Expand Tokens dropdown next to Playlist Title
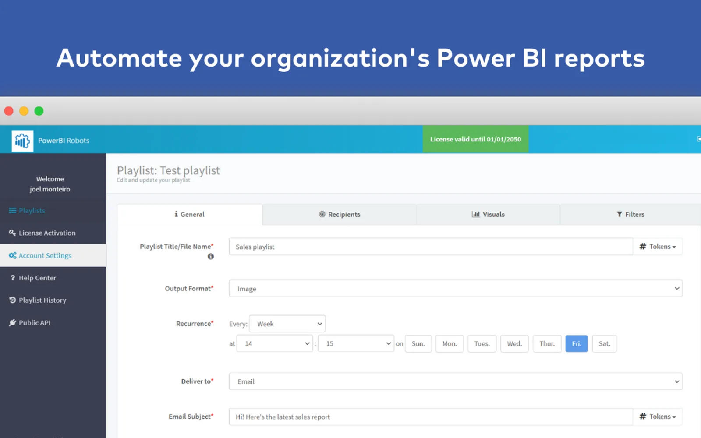Viewport: 701px width, 438px height. click(x=658, y=247)
